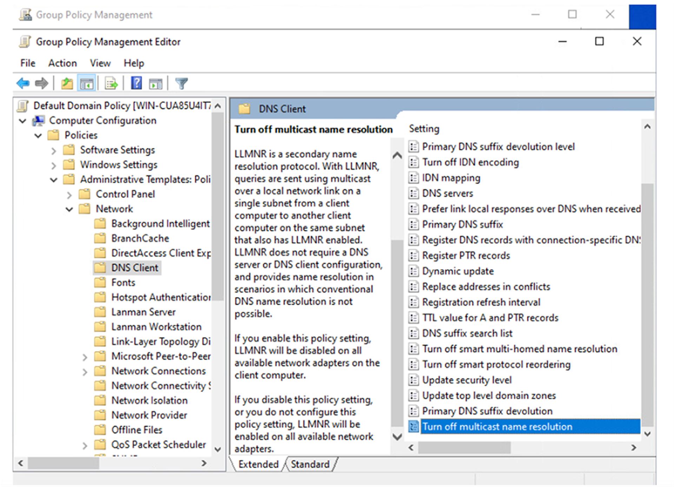
Task: Click the Network Isolation folder icon
Action: (100, 400)
